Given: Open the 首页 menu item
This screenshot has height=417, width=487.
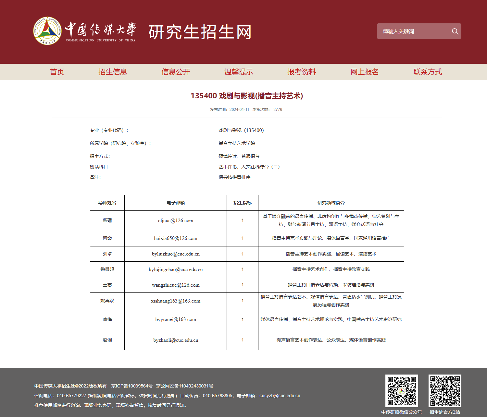Looking at the screenshot, I should (57, 72).
